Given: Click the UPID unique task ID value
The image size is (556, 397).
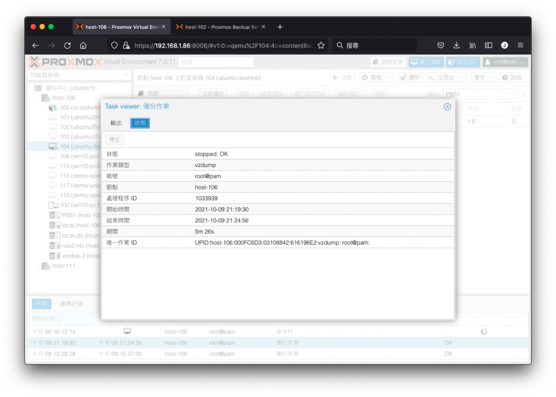Looking at the screenshot, I should (282, 242).
